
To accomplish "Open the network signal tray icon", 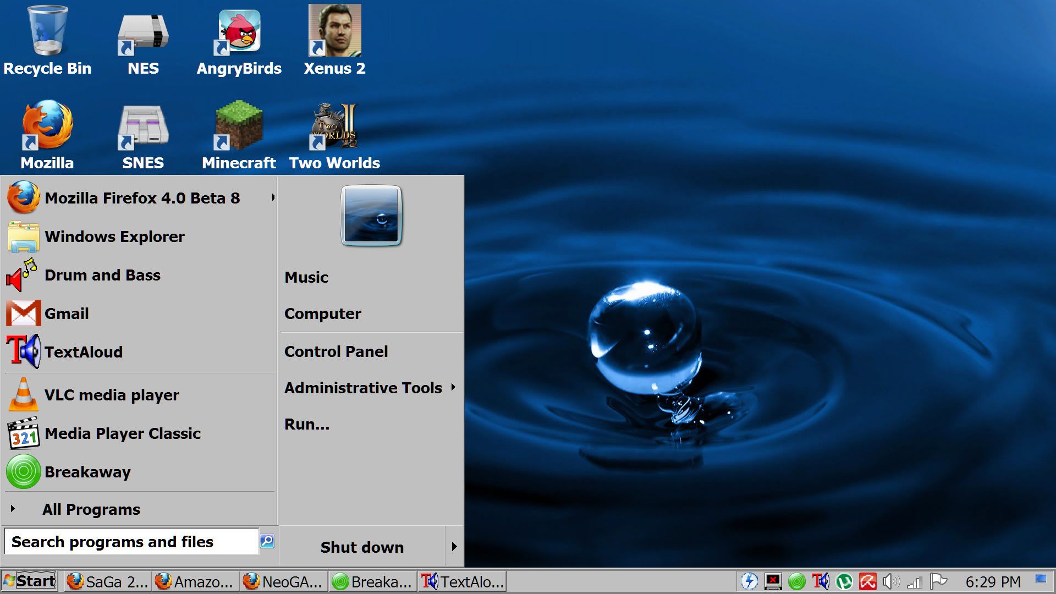I will [x=914, y=582].
